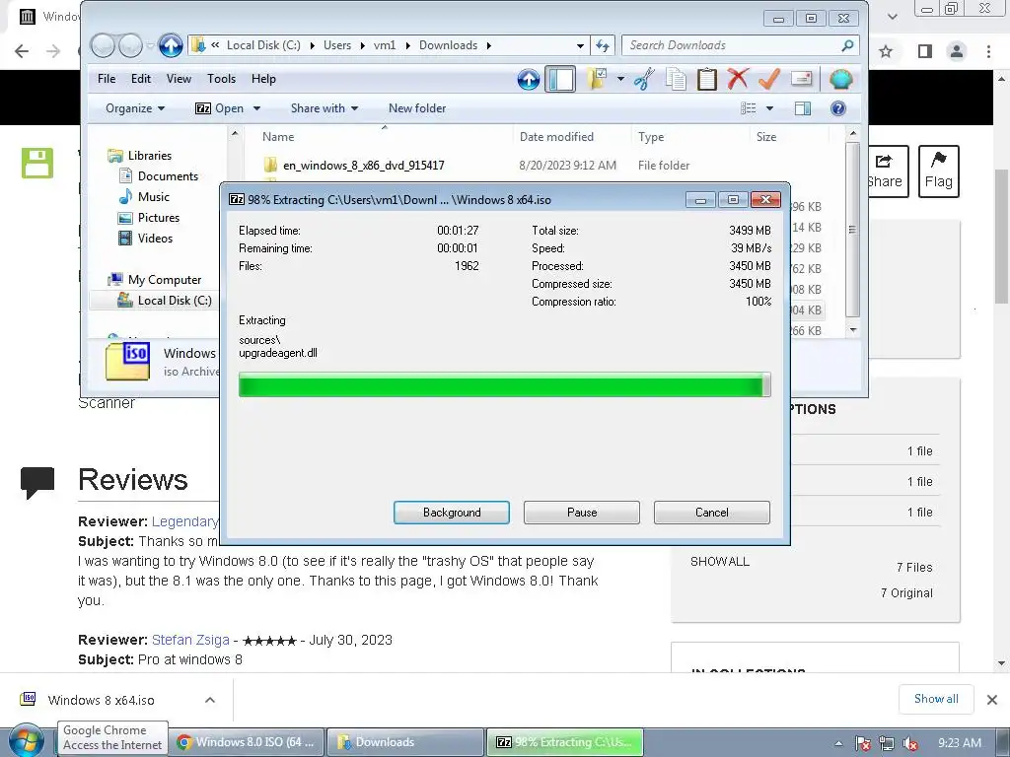Viewport: 1010px width, 757px height.
Task: Click the Background button in extraction dialog
Action: click(x=452, y=513)
